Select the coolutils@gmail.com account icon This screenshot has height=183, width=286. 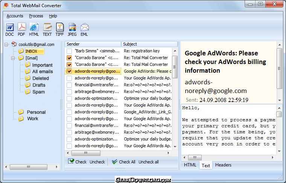click(14, 44)
